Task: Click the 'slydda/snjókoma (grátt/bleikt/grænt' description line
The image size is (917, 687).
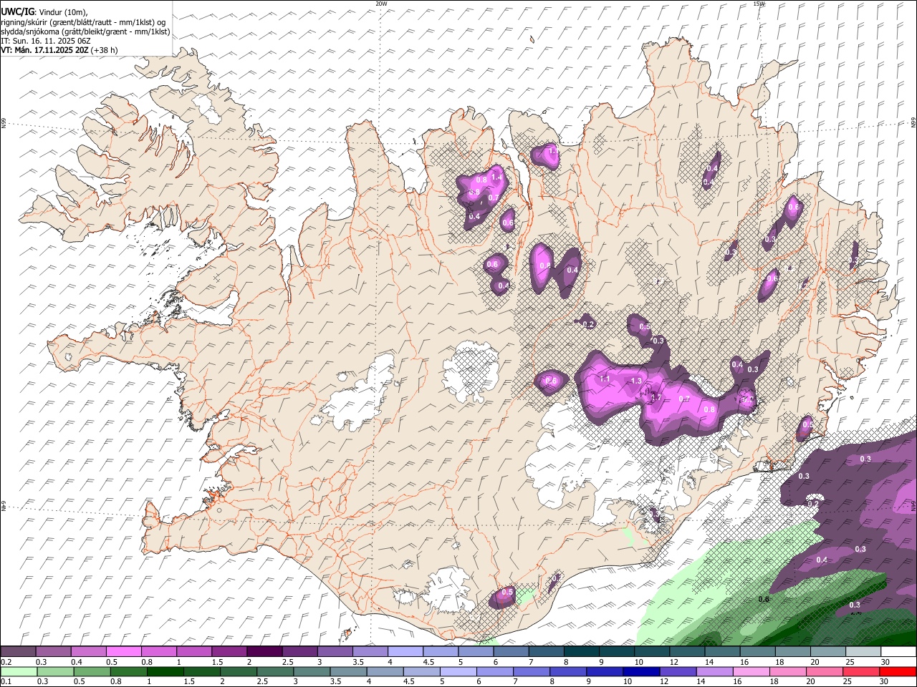Action: click(85, 31)
